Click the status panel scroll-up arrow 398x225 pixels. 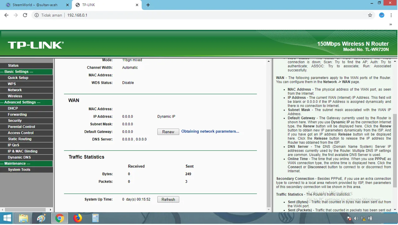click(x=269, y=61)
